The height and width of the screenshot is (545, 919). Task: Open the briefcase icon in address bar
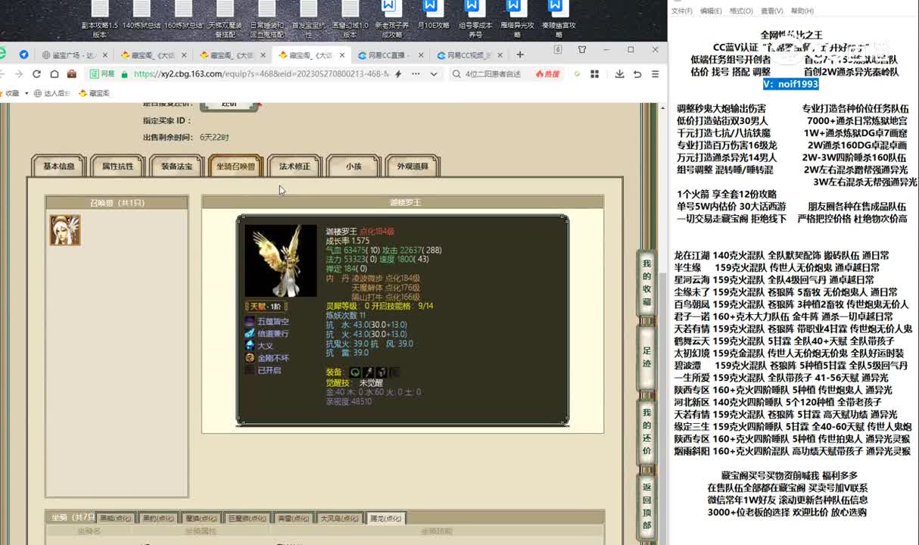72,73
